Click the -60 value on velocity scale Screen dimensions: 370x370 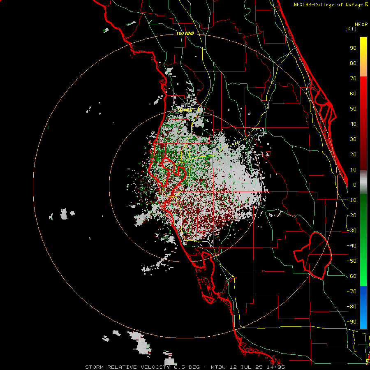[351, 276]
